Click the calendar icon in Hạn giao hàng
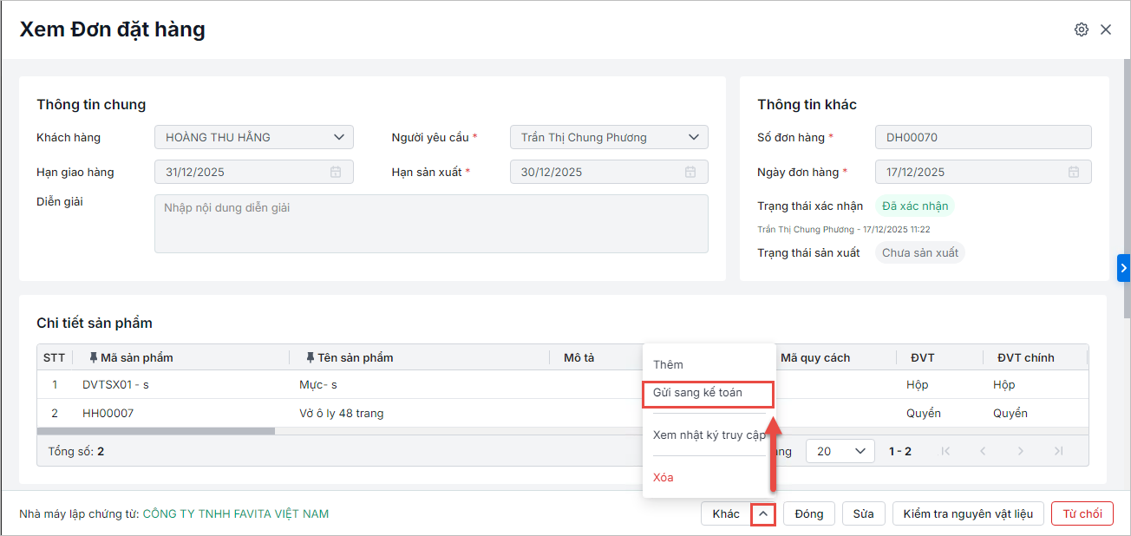Screen dimensions: 1131x536 (x=336, y=172)
